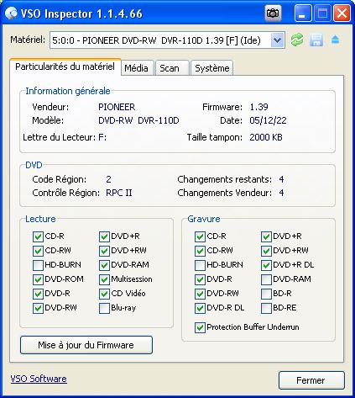Toggle Gravure CD-RW checkbox
355x398 pixels.
click(200, 251)
